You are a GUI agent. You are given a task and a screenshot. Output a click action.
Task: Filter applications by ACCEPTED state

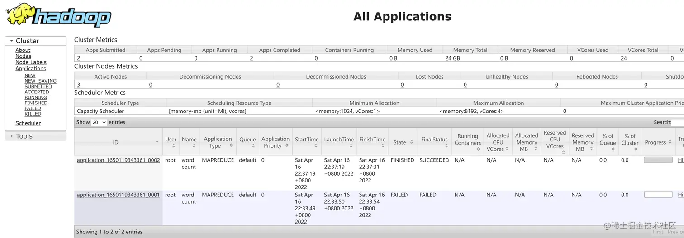point(37,92)
